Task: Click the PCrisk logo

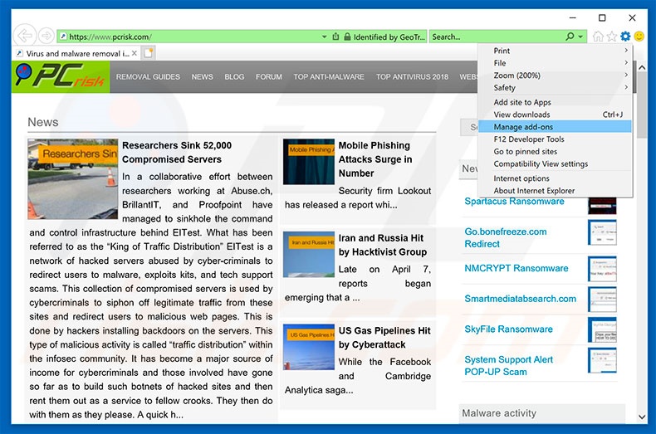Action: [x=61, y=76]
